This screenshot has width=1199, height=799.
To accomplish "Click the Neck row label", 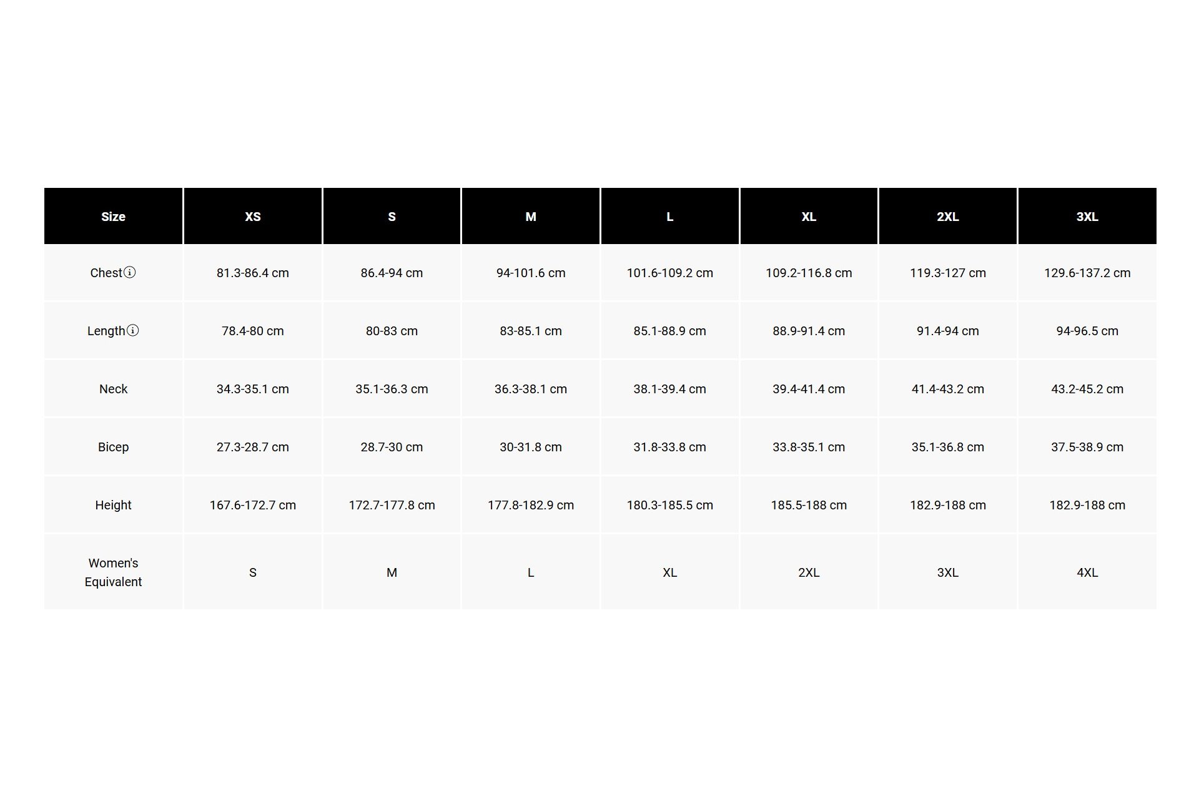I will pos(113,389).
